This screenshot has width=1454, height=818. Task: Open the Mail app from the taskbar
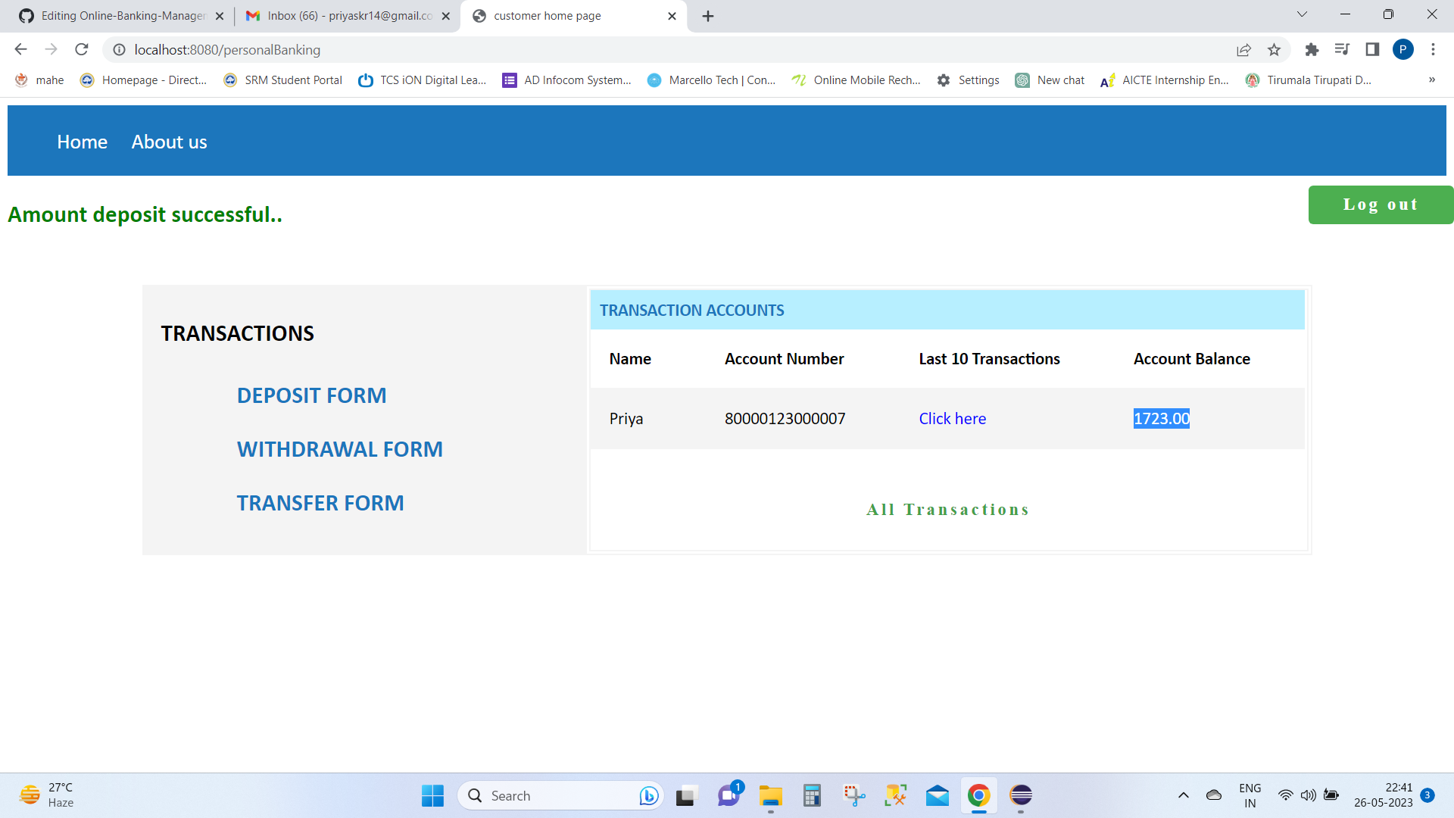tap(937, 795)
